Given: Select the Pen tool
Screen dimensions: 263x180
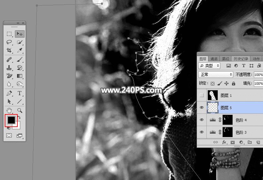Looking at the screenshot, I should point(9,93).
